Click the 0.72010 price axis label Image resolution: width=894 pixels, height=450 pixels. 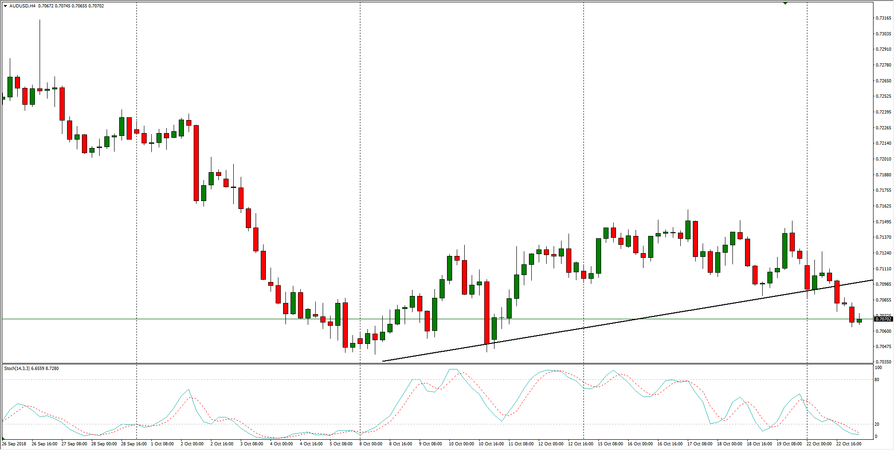(x=883, y=159)
